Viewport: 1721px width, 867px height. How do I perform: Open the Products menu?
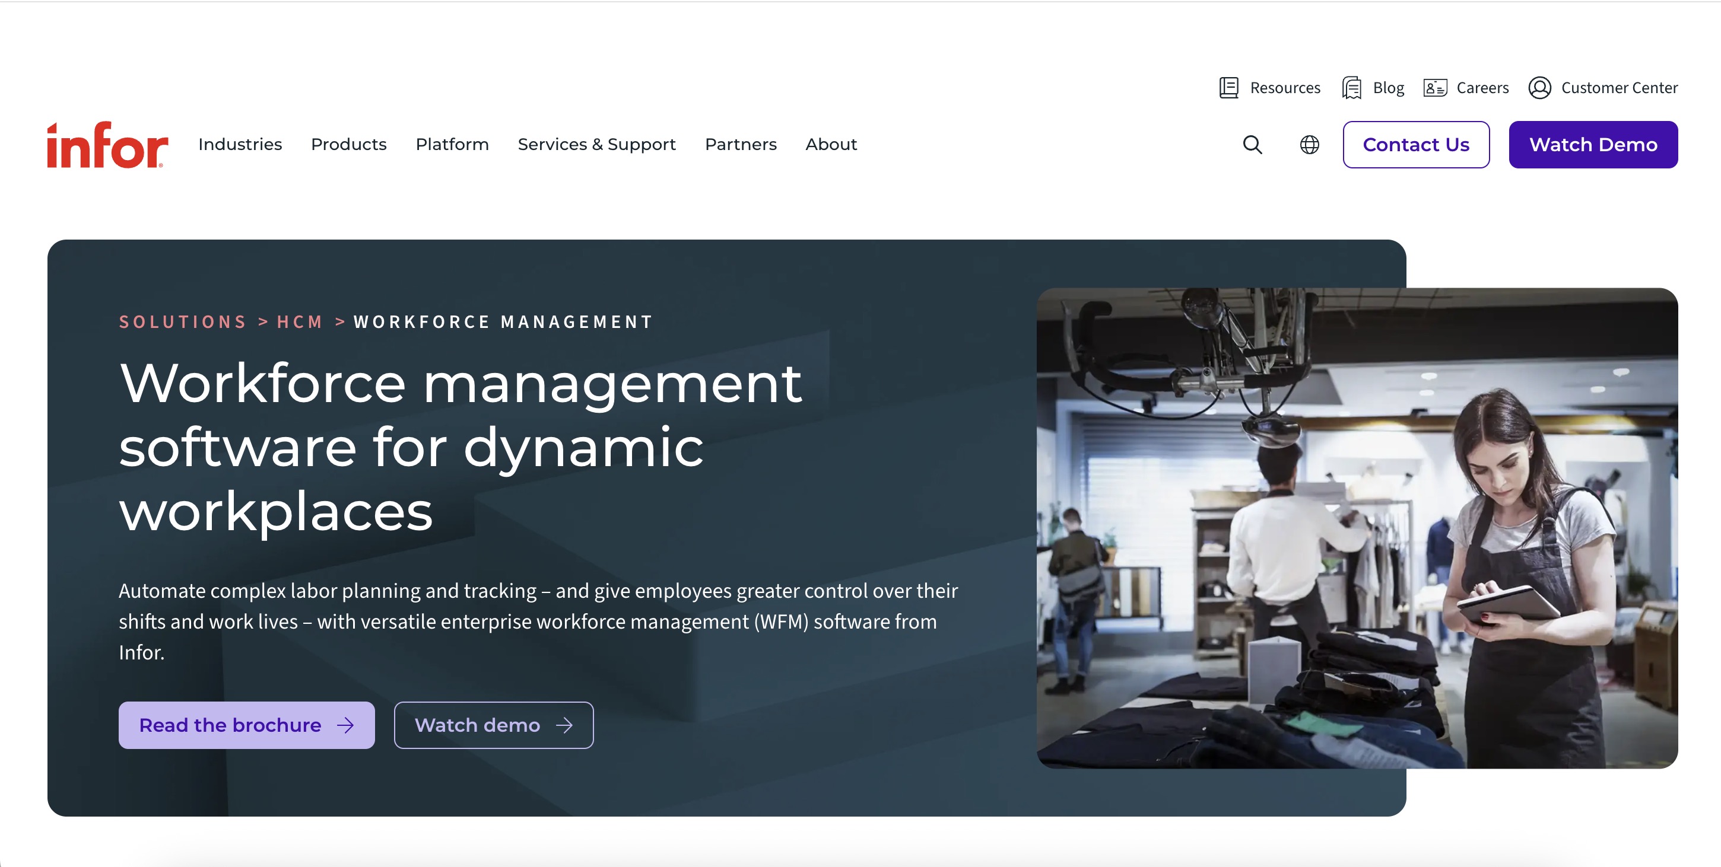(349, 144)
